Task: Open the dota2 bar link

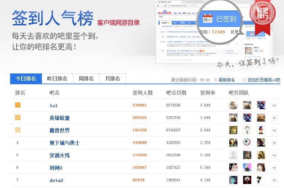Action: 56,180
